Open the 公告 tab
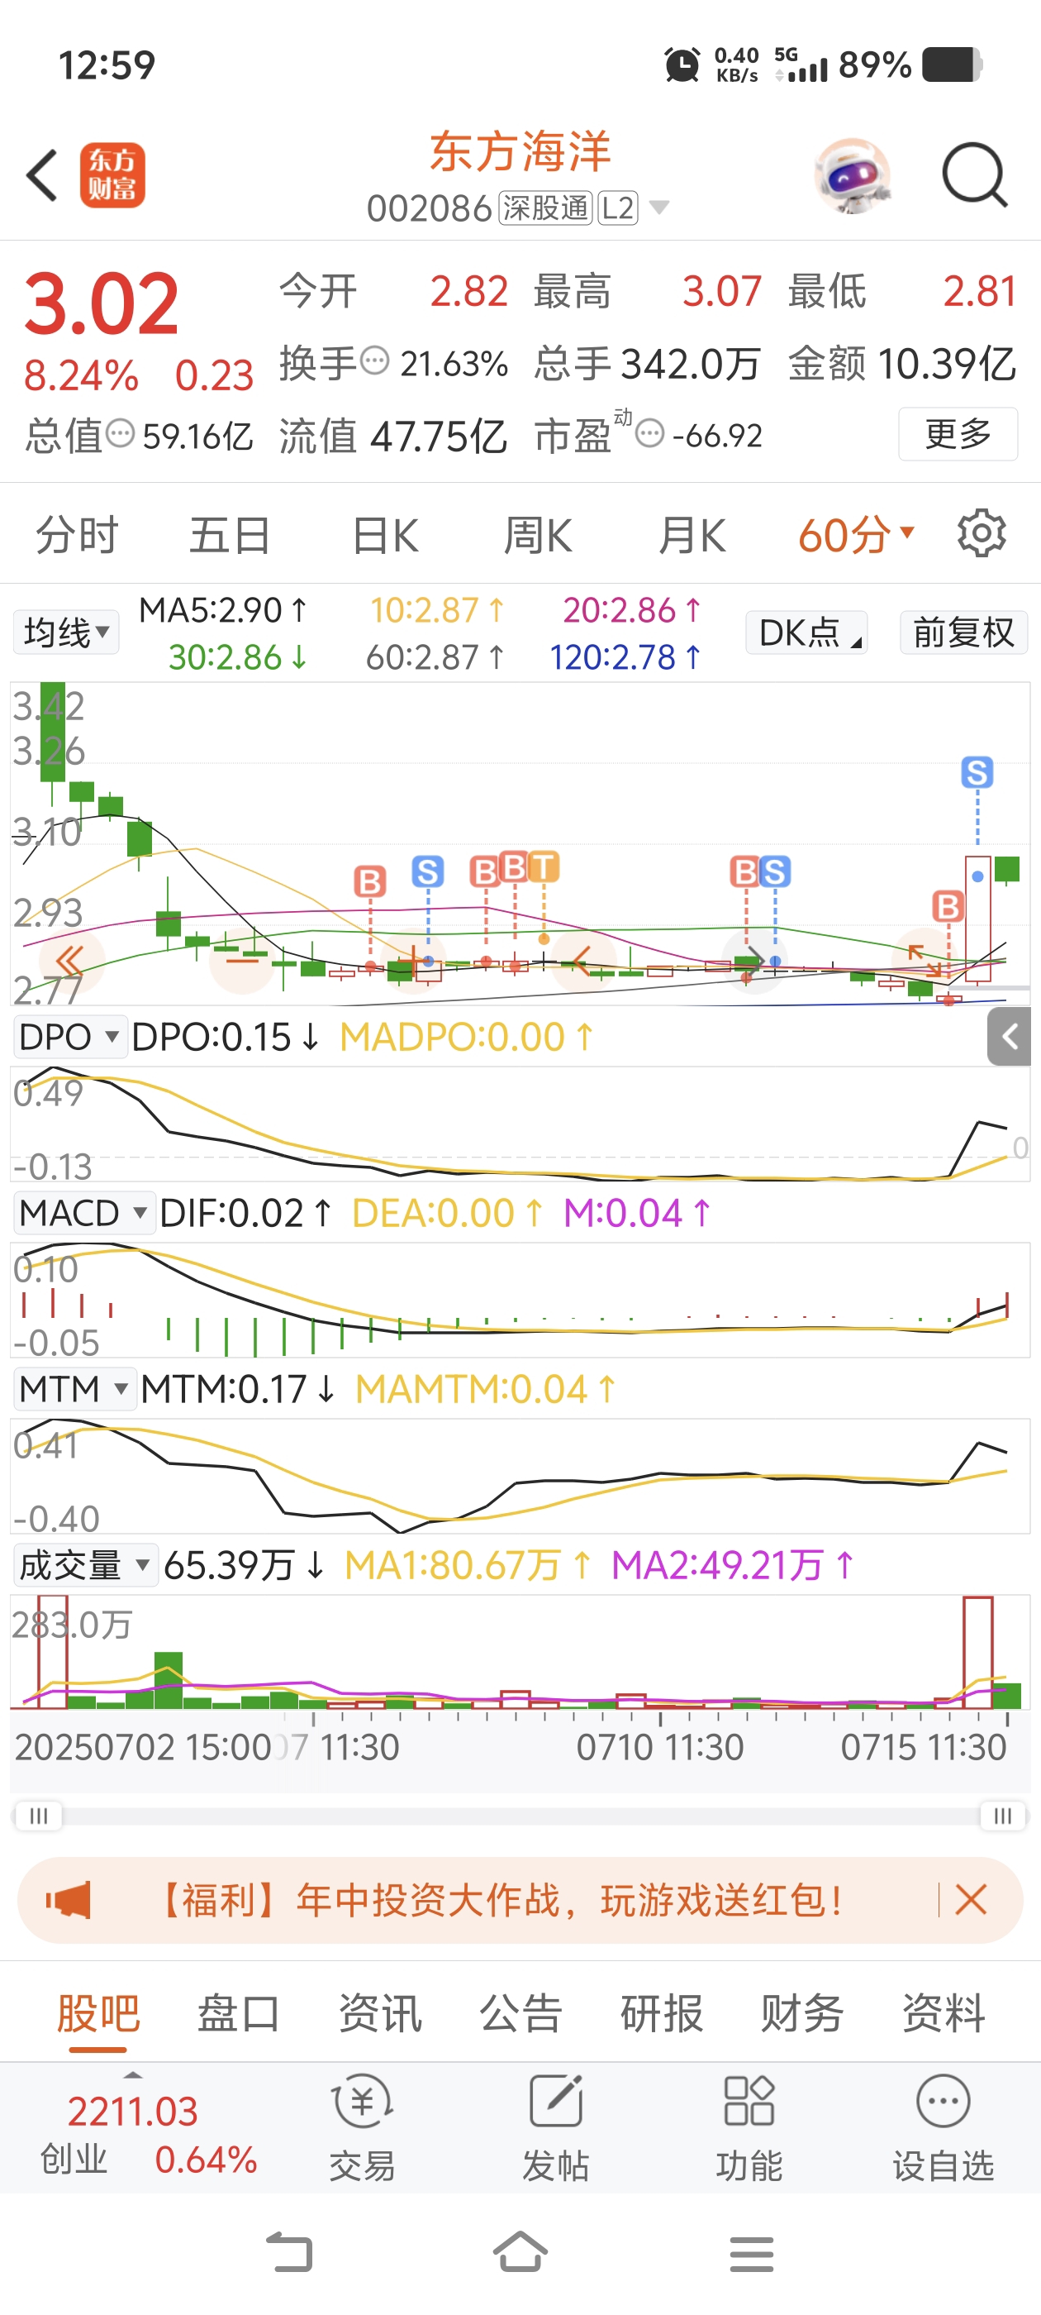The height and width of the screenshot is (2315, 1041). (x=521, y=2013)
